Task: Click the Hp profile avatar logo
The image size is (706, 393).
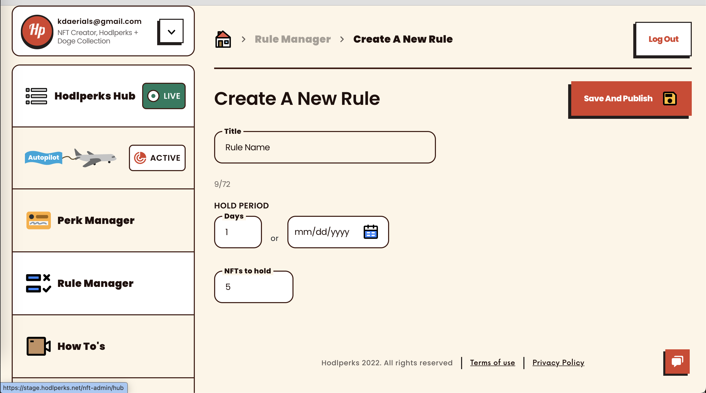Action: (x=37, y=31)
